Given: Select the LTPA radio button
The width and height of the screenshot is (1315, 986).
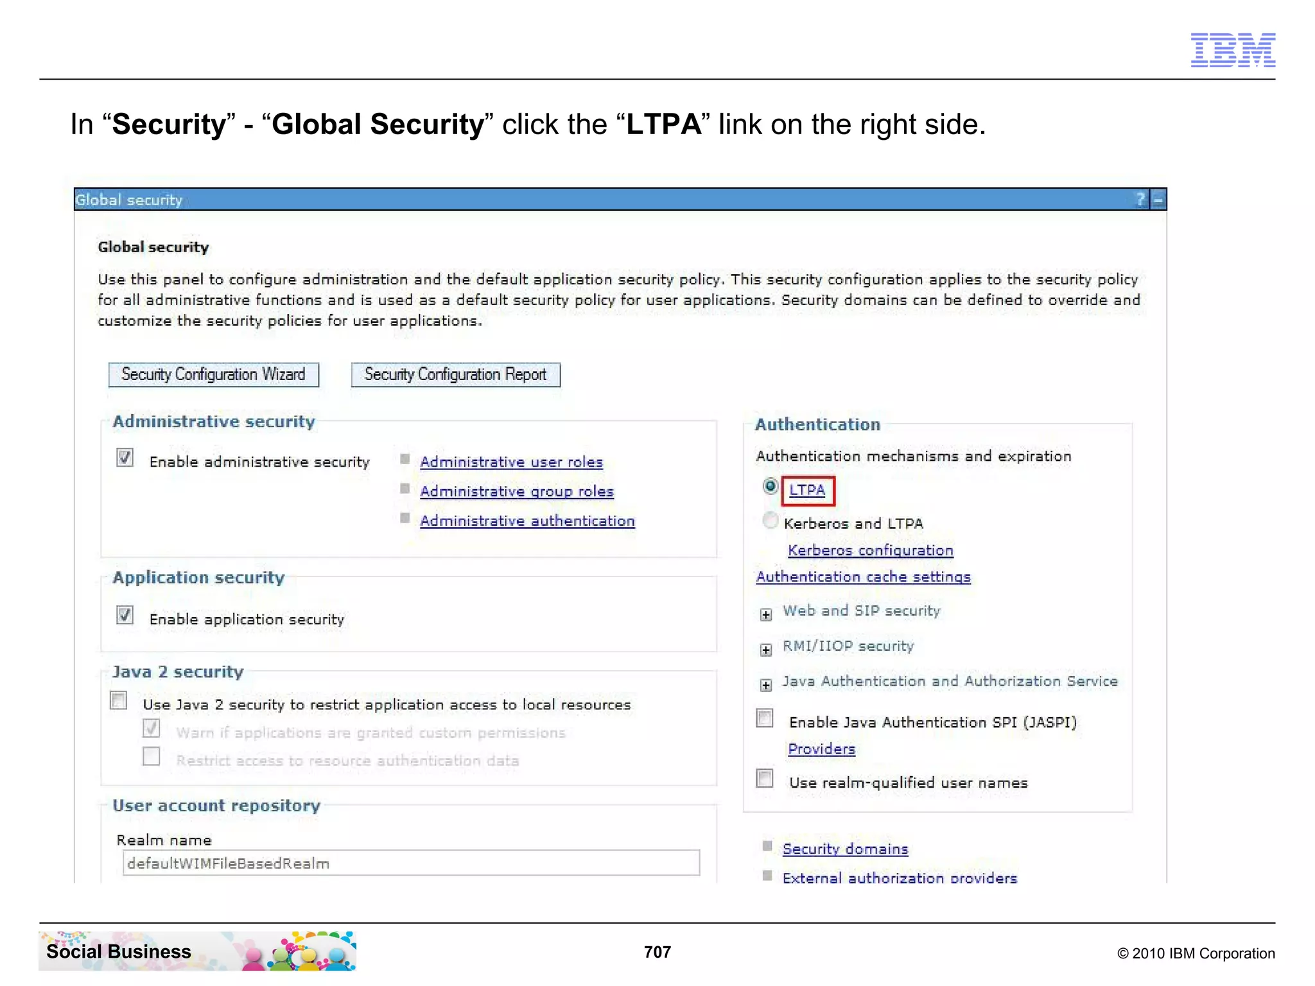Looking at the screenshot, I should tap(771, 486).
